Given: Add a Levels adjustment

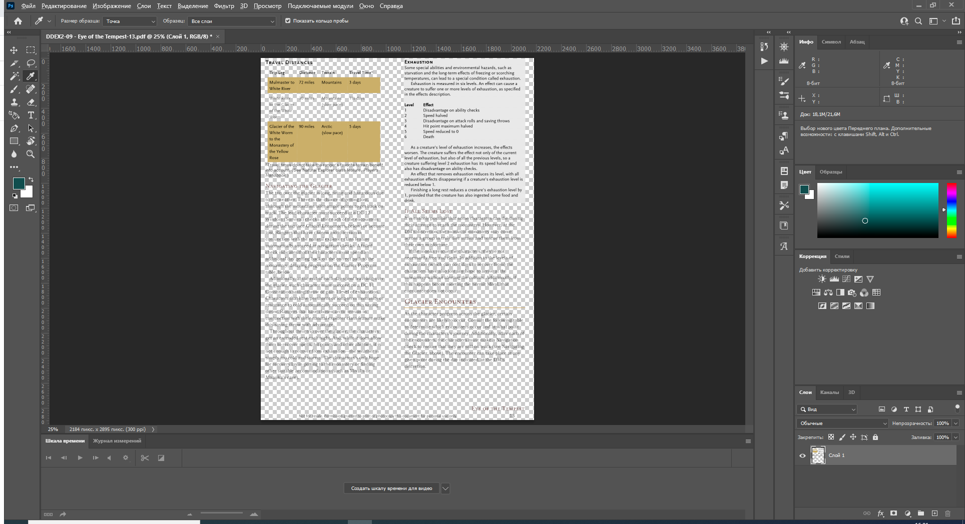Looking at the screenshot, I should 834,279.
